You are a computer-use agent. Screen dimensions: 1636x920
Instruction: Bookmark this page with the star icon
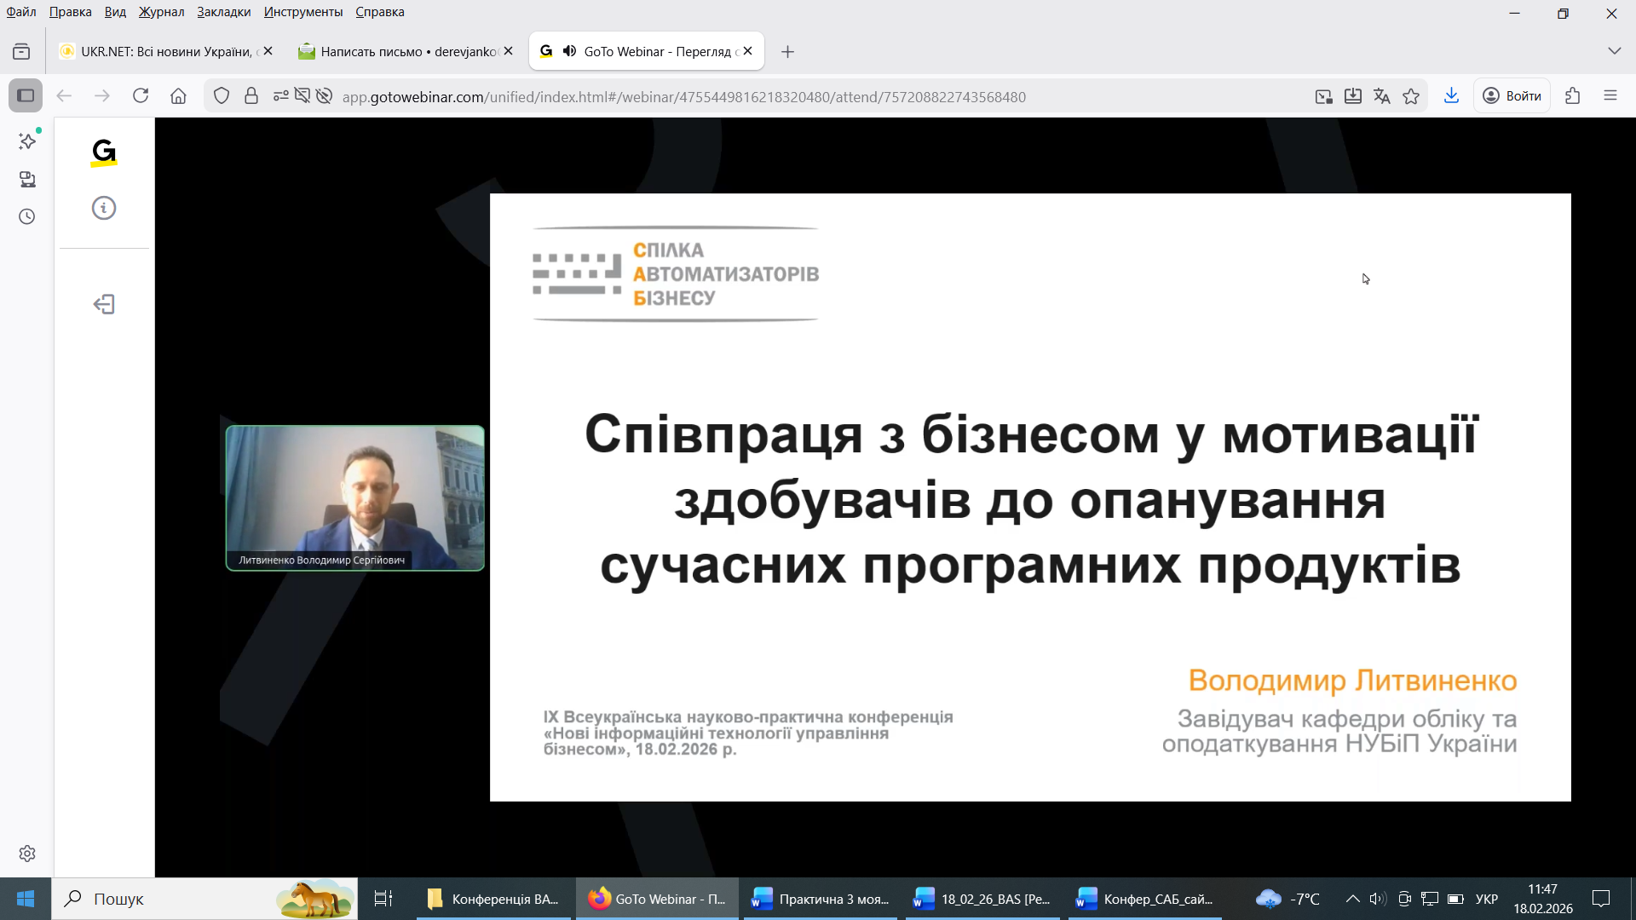[x=1411, y=96]
